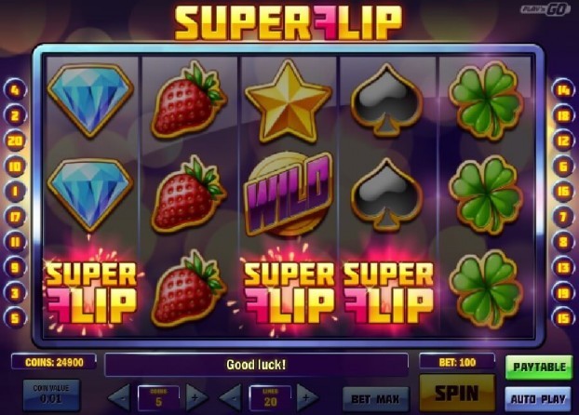Viewport: 579px width, 415px height.
Task: Hit the Spin button
Action: 457,394
